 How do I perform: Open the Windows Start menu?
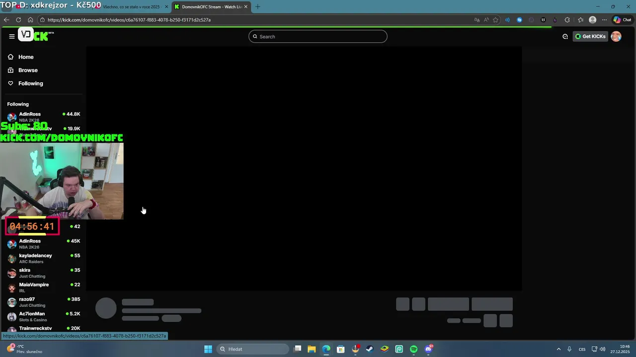[208, 349]
